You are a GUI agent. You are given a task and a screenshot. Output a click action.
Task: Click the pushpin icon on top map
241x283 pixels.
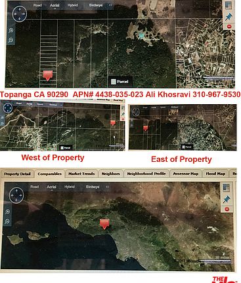229,16
